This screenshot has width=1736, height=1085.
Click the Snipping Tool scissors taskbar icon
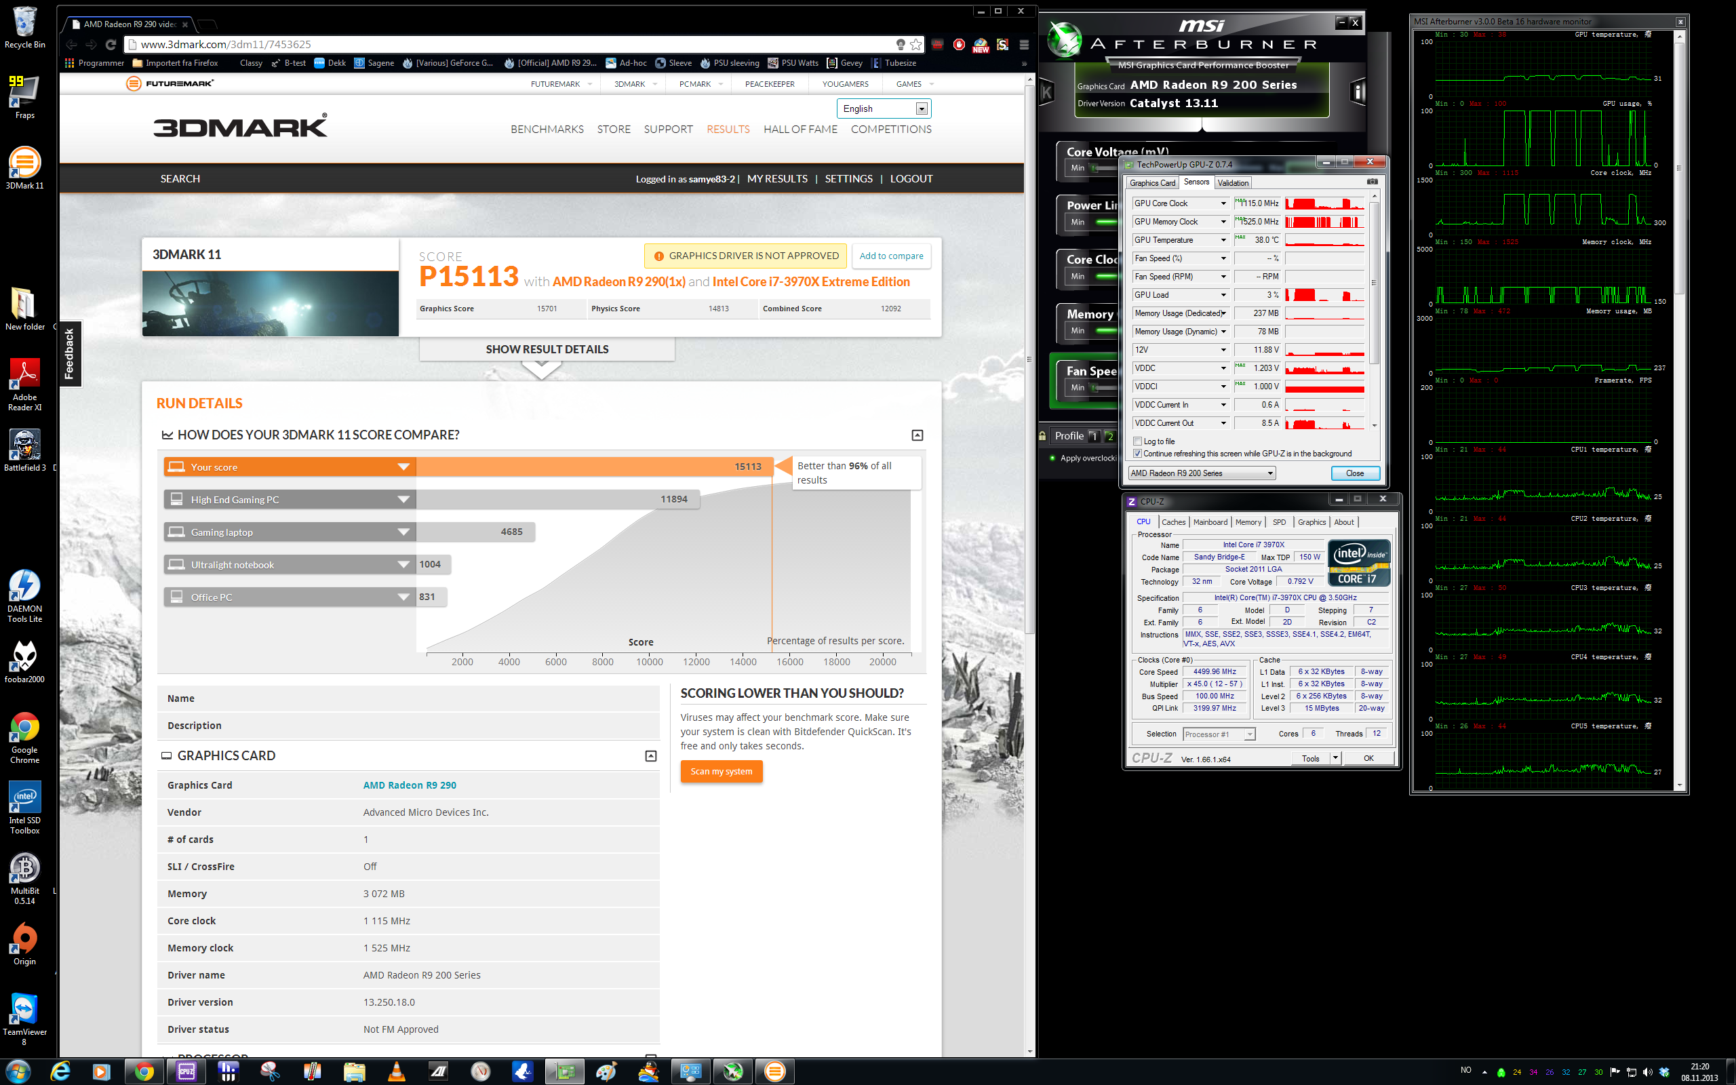[271, 1071]
